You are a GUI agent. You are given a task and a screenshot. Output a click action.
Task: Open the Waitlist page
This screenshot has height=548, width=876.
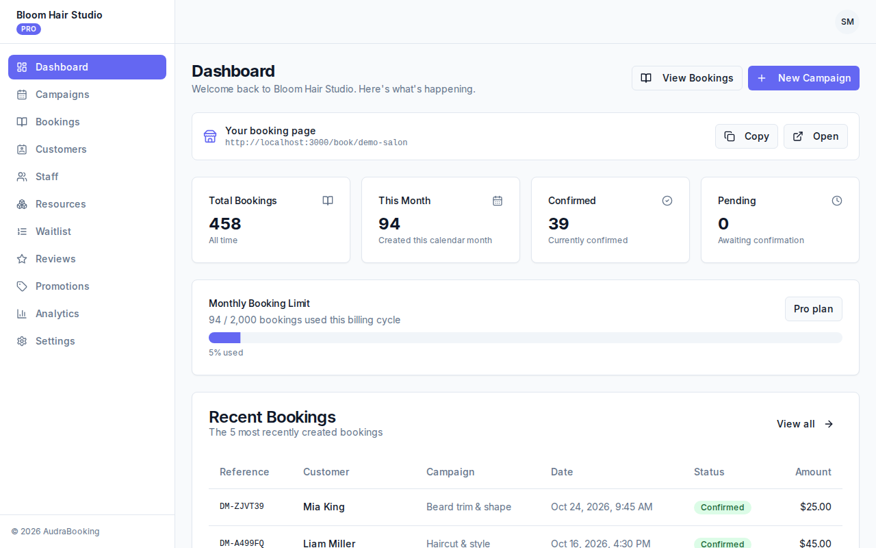tap(87, 232)
